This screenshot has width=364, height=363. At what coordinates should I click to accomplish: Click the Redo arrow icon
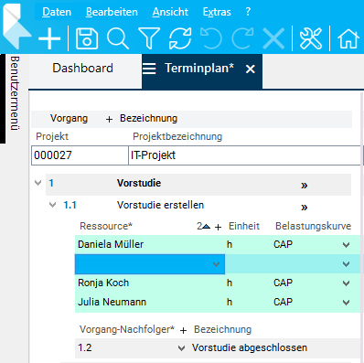[242, 38]
